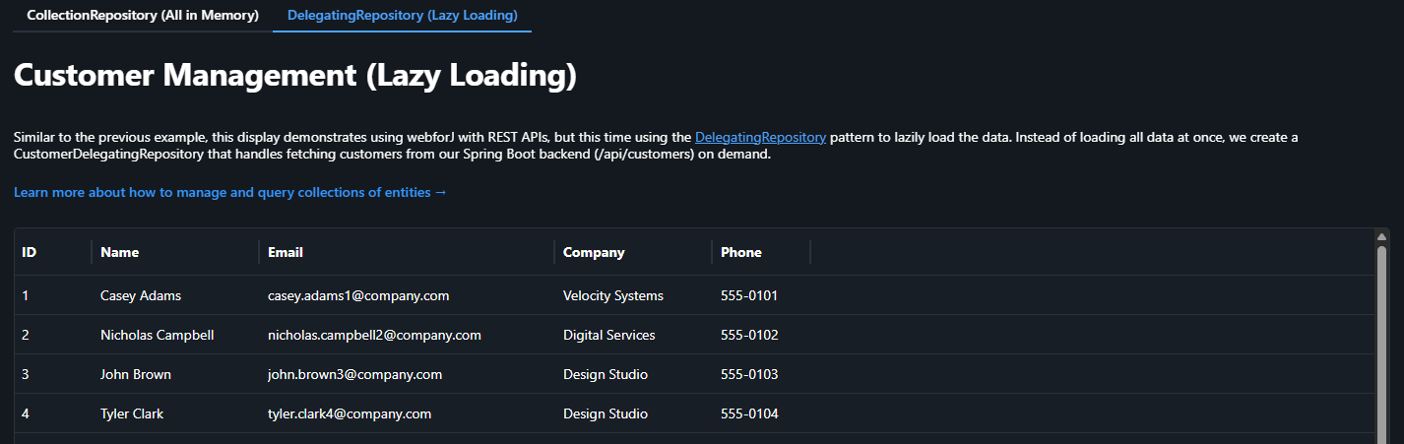Click the Velocity Systems company cell
The width and height of the screenshot is (1404, 444).
pos(613,295)
